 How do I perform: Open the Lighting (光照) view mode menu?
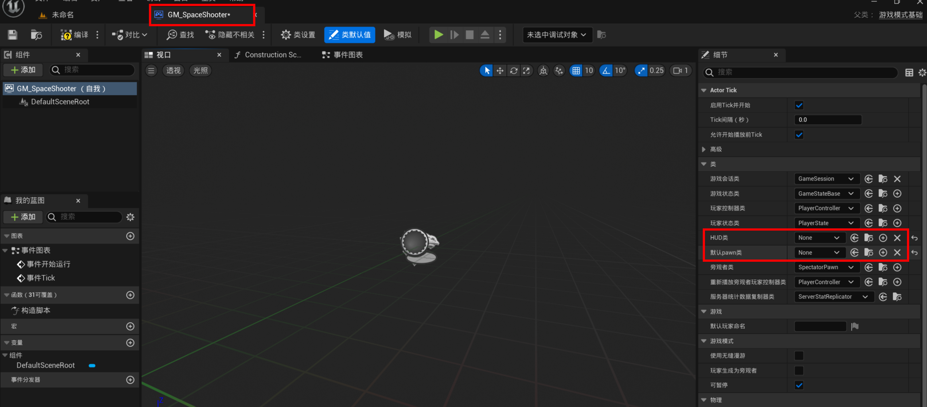point(200,71)
